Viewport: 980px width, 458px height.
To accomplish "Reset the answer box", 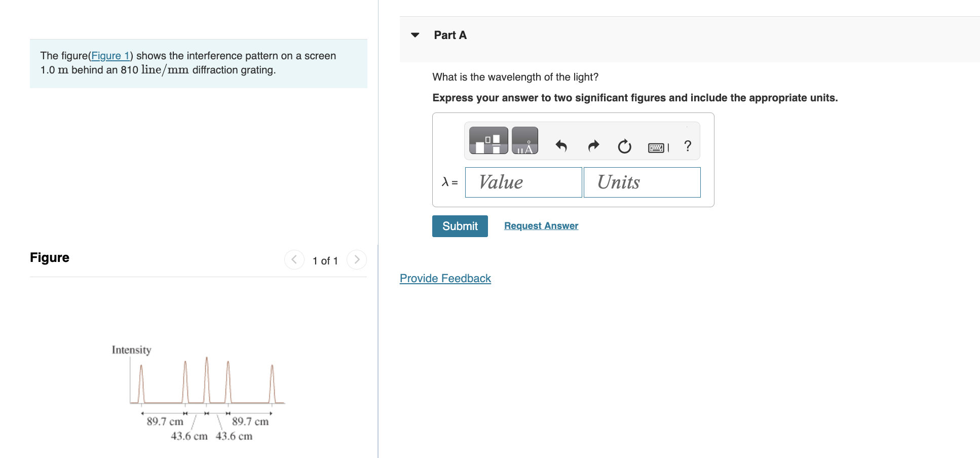I will click(625, 146).
